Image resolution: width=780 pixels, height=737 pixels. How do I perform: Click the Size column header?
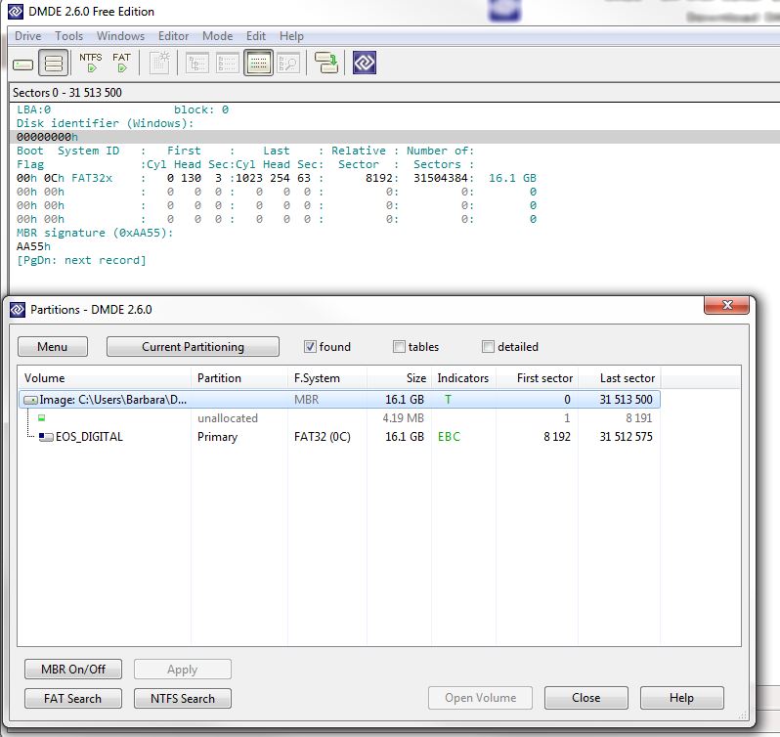(400, 378)
